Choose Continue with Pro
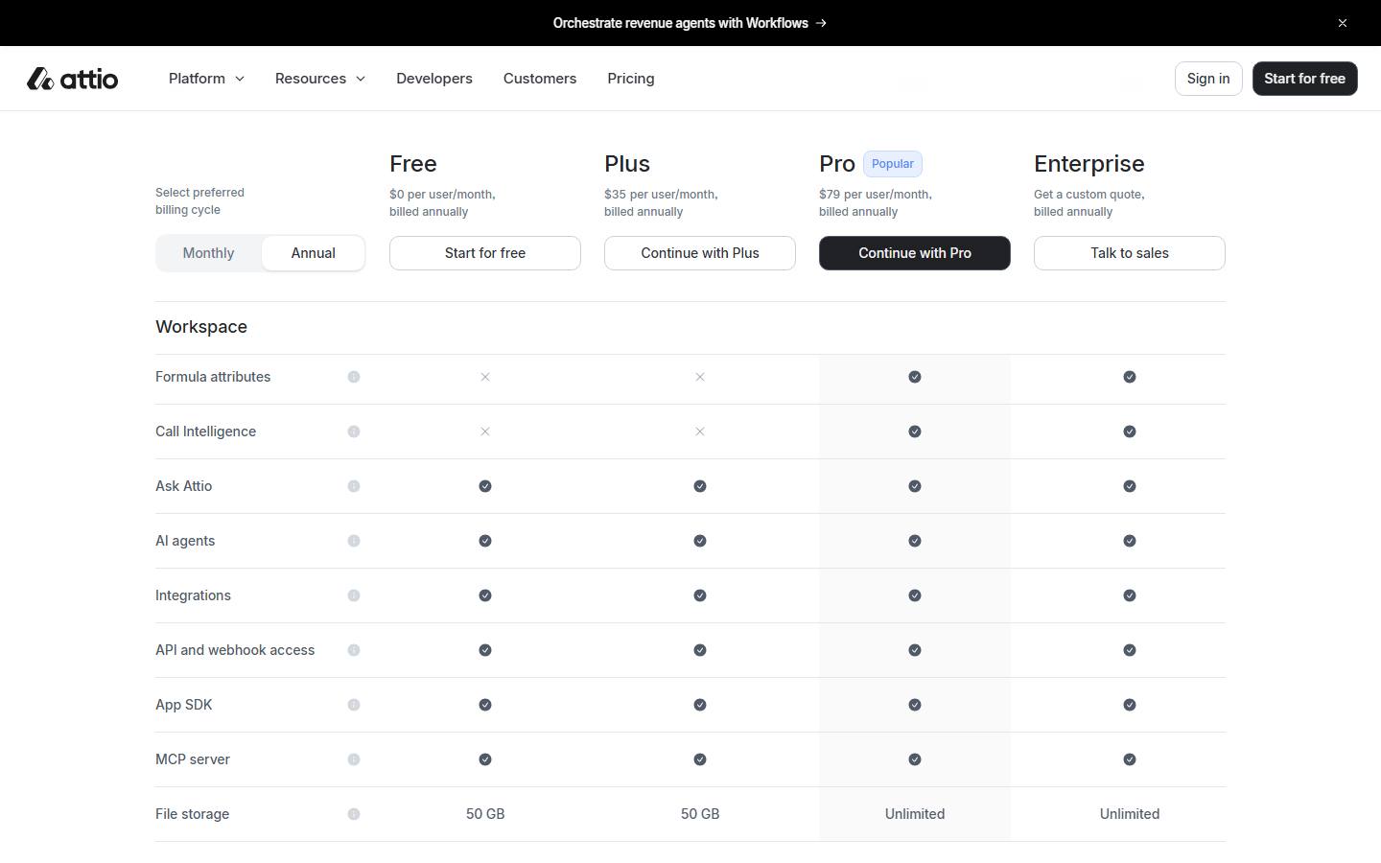This screenshot has width=1381, height=863. [915, 253]
